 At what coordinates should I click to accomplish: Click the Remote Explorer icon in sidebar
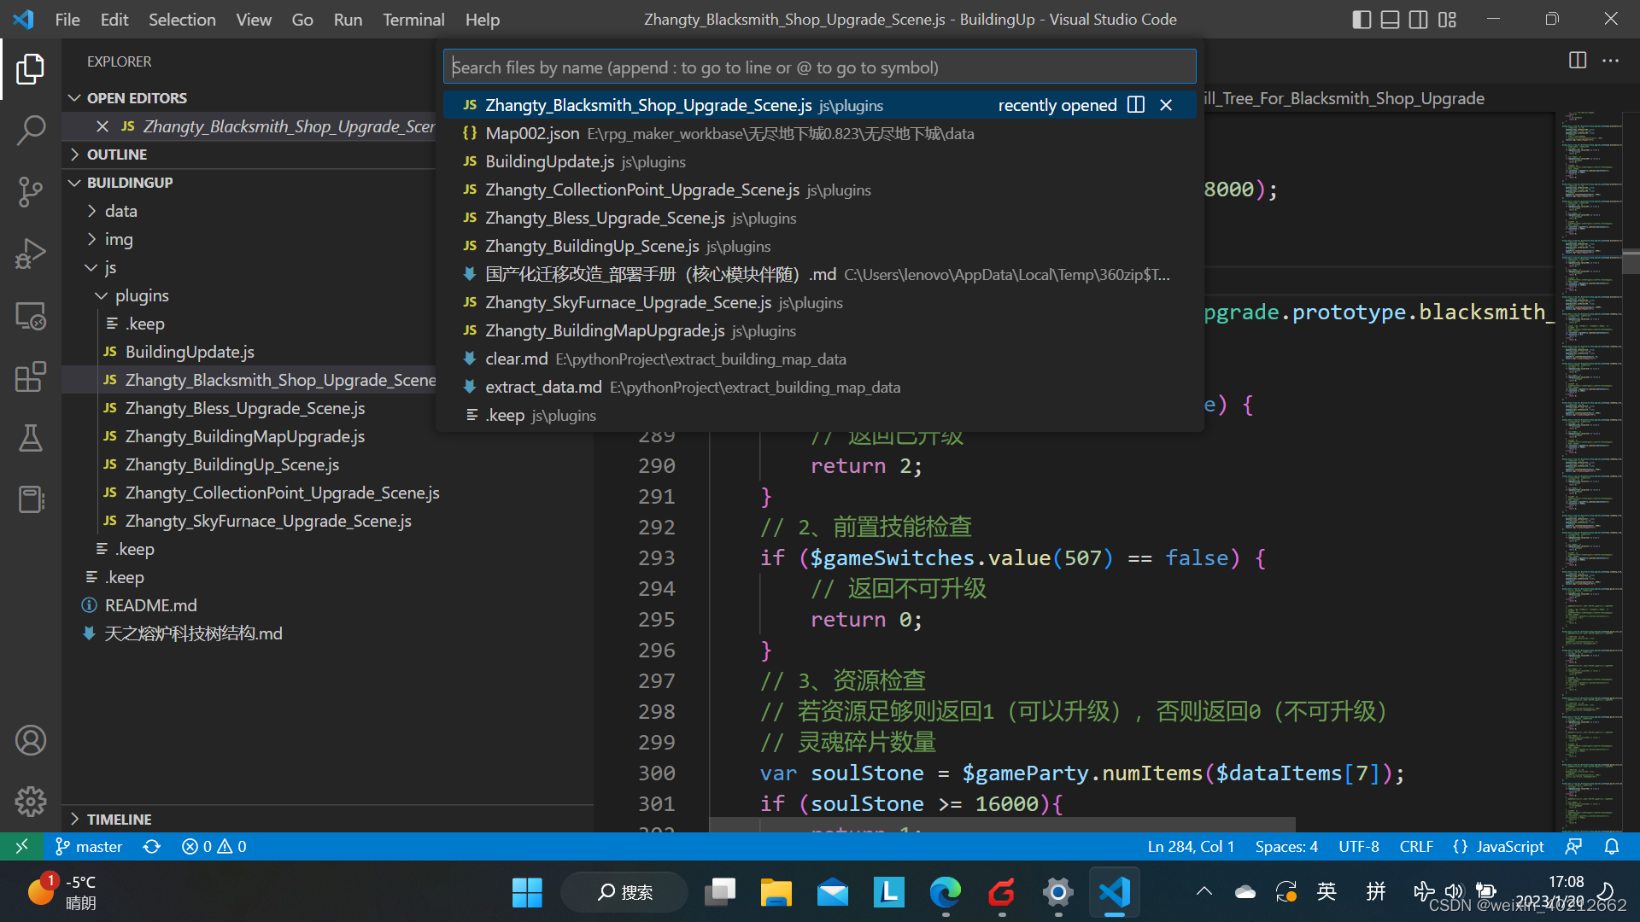(x=31, y=317)
